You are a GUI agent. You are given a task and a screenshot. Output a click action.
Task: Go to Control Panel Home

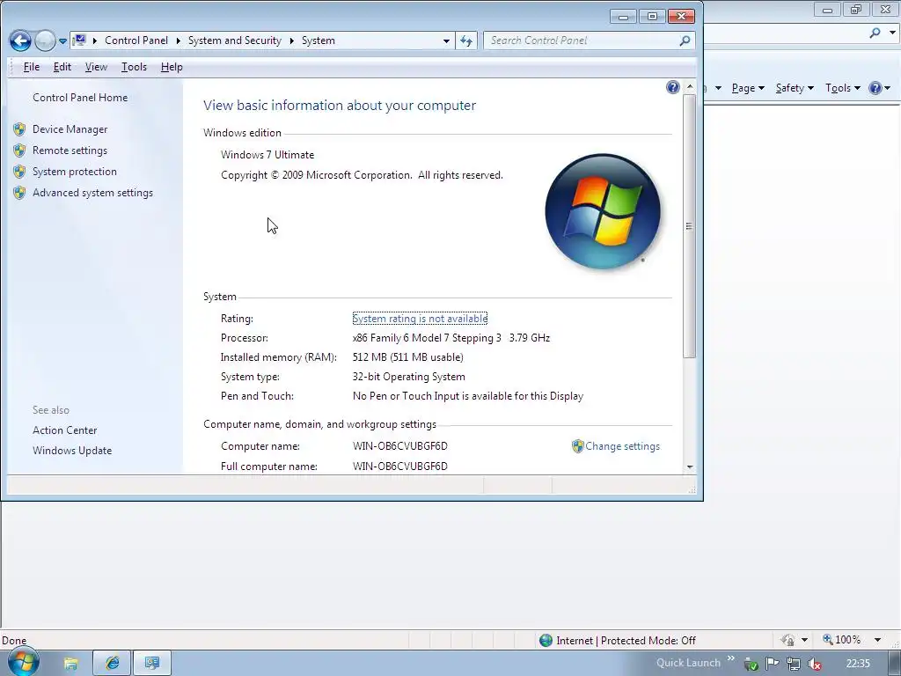tap(80, 98)
